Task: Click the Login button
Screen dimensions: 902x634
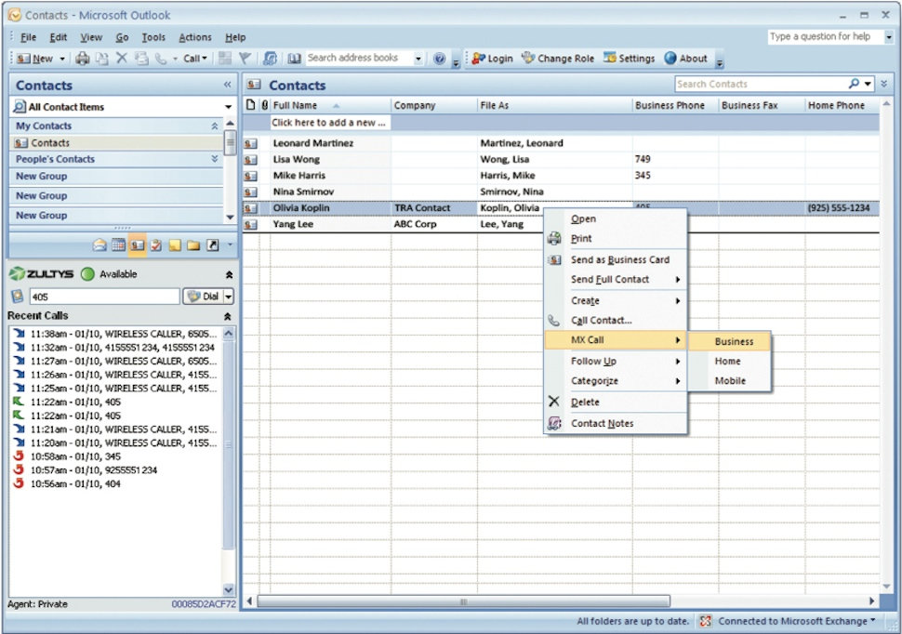Action: pyautogui.click(x=492, y=59)
